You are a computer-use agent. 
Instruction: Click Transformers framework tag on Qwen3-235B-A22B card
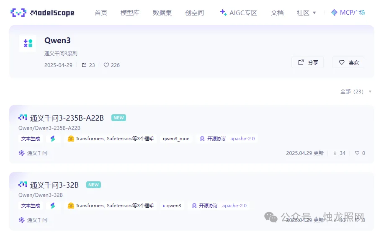point(110,139)
